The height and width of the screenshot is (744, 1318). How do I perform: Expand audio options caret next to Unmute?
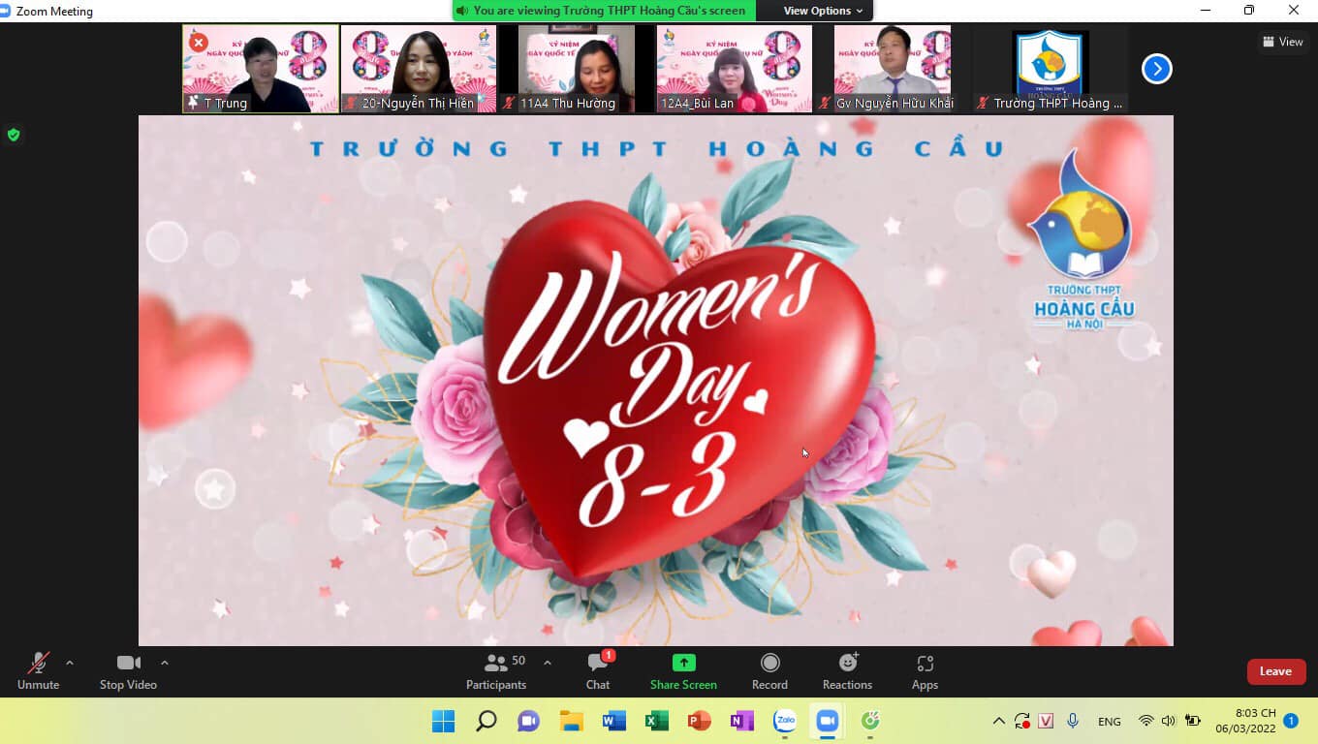click(70, 663)
